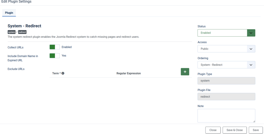Click the Plugin File field
The image size is (264, 134).
226,97
